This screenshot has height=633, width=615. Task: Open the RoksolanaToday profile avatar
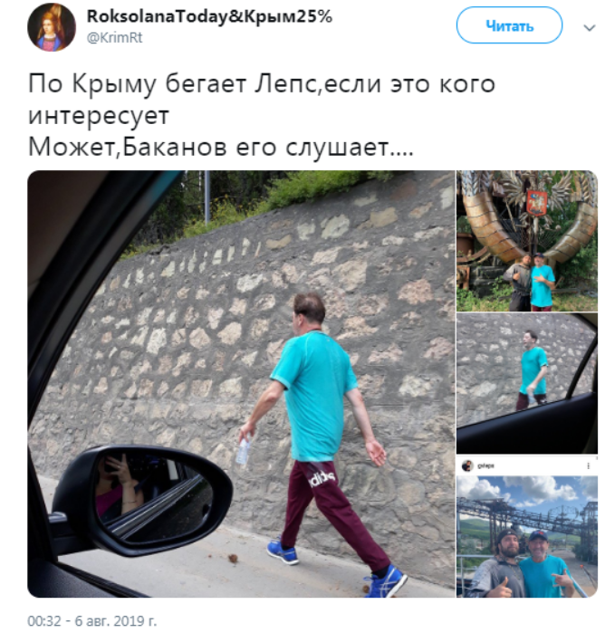(x=52, y=27)
